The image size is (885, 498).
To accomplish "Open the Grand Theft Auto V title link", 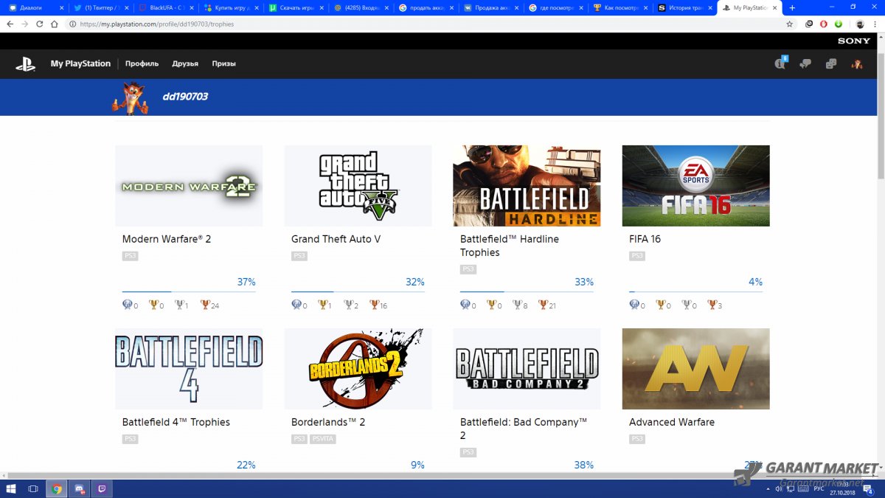I will click(x=336, y=239).
